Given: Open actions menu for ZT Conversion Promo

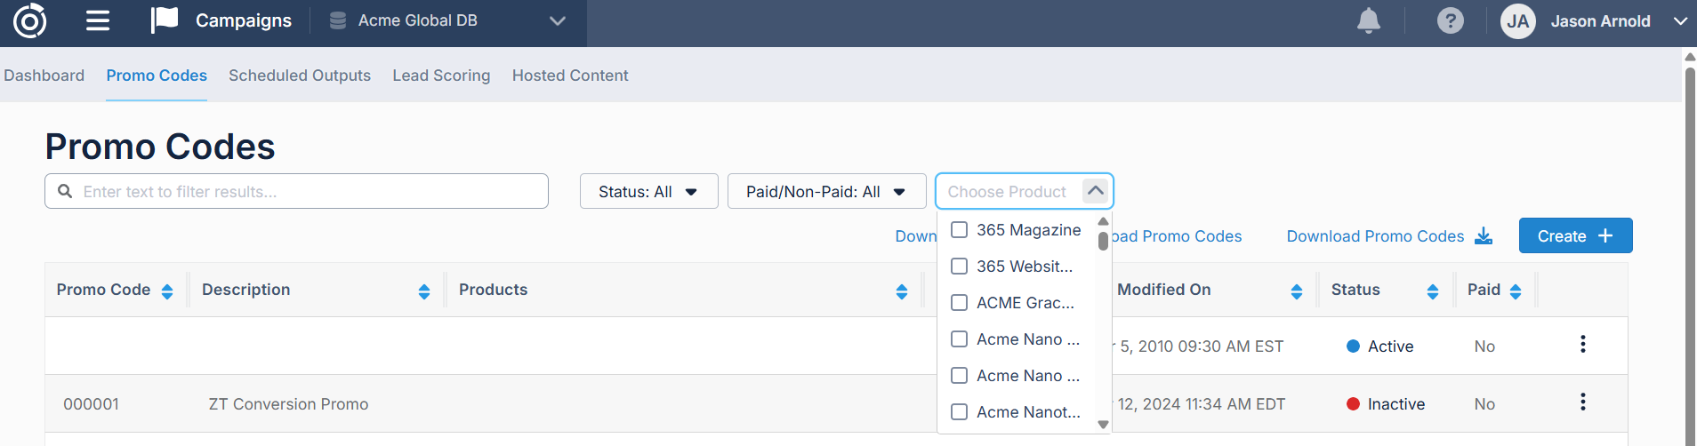Looking at the screenshot, I should [x=1582, y=402].
